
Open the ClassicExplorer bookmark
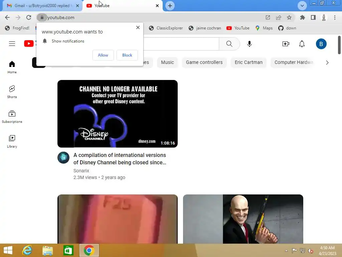tap(166, 28)
